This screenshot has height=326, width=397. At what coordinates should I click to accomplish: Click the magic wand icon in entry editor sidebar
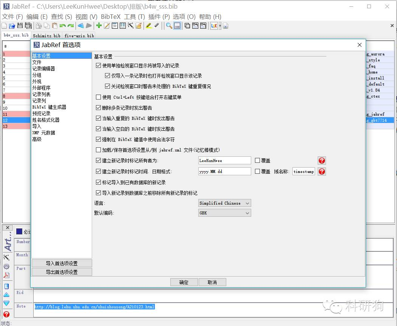click(x=6, y=257)
